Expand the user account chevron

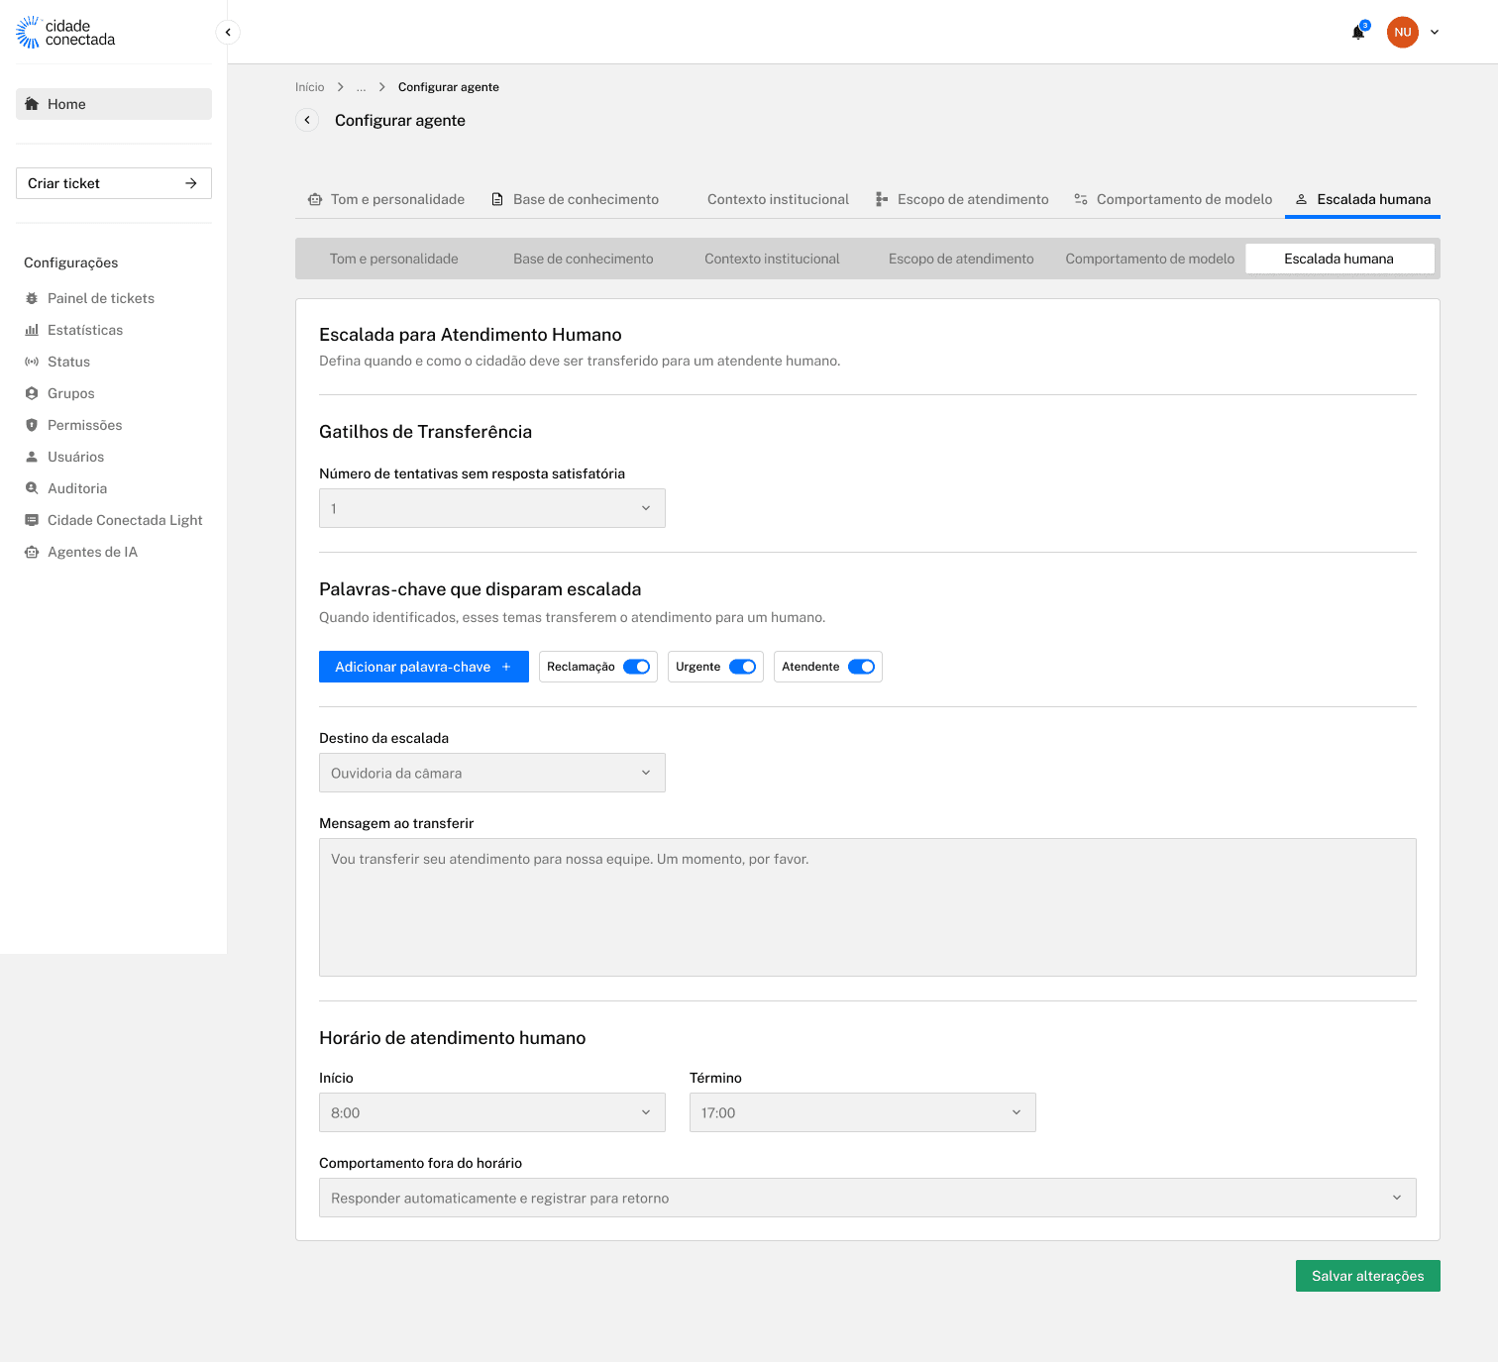(1435, 32)
